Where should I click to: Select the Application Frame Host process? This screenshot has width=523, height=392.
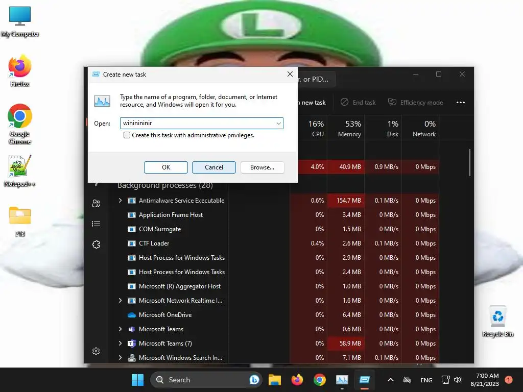point(170,215)
